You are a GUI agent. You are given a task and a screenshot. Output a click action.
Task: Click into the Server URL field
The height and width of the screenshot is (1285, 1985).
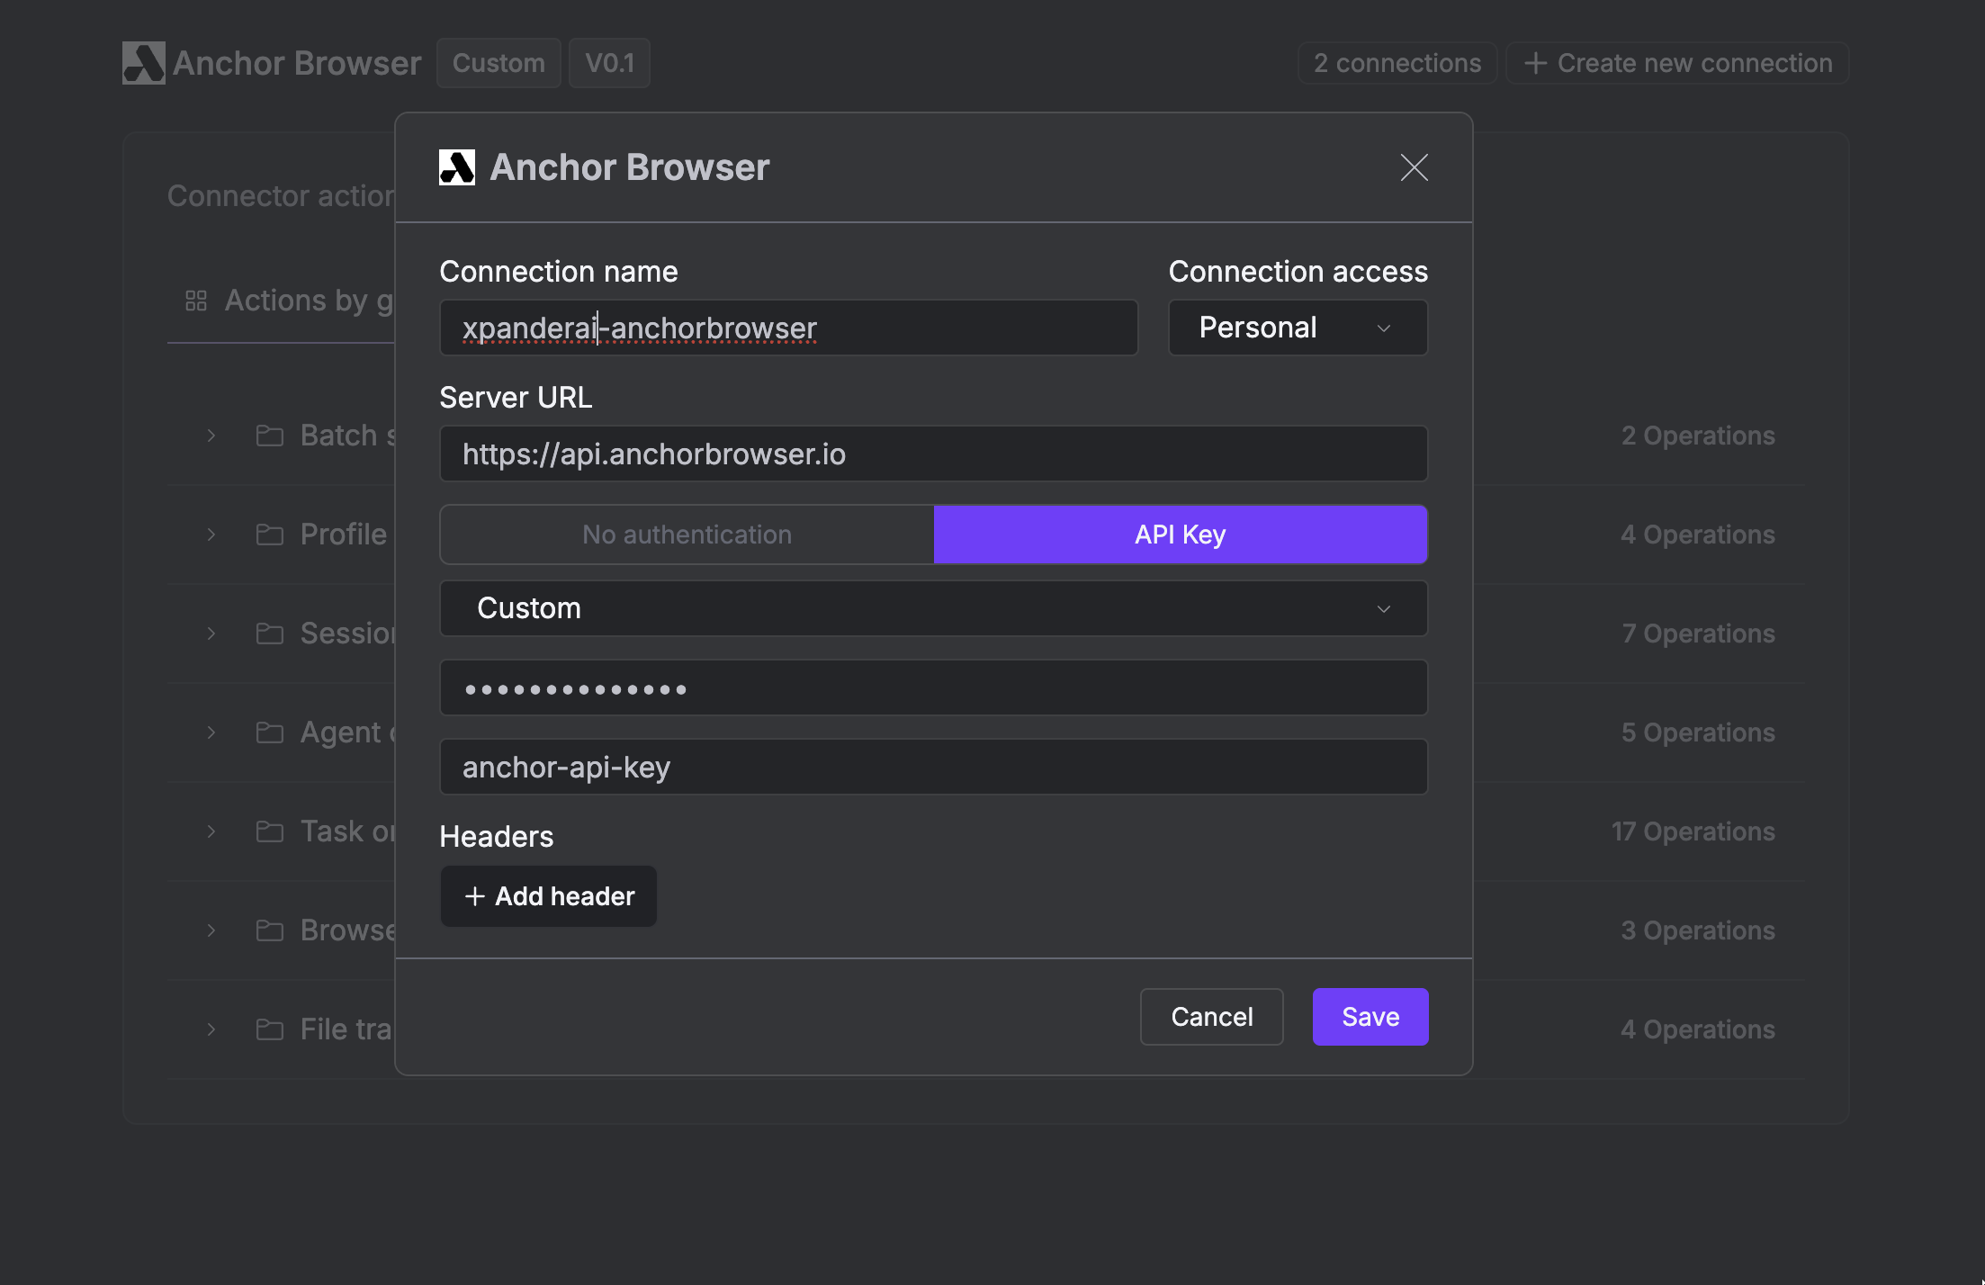[x=933, y=454]
